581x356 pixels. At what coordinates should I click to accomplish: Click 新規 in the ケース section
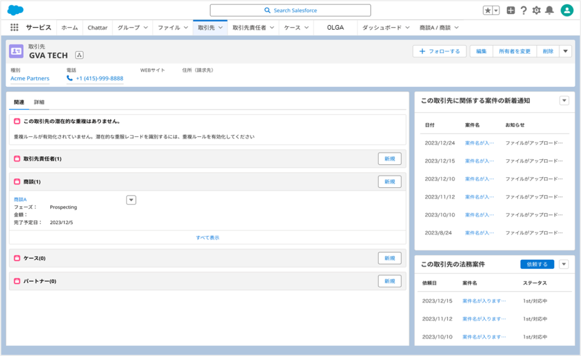pos(390,258)
